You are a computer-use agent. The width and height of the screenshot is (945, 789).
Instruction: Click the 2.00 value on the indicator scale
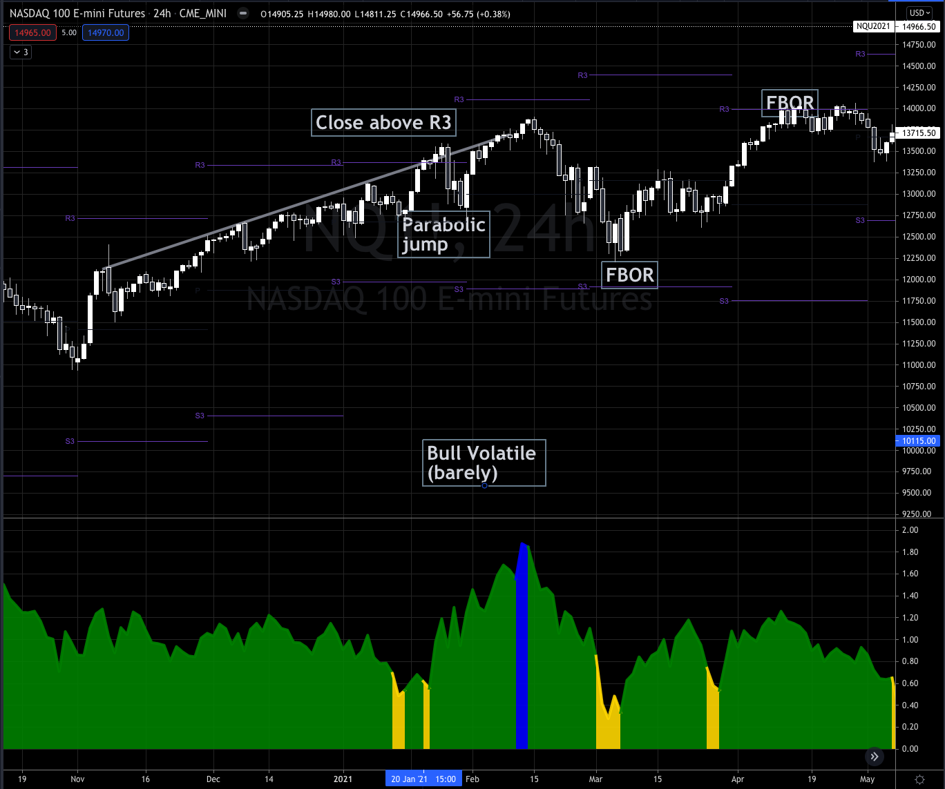point(909,530)
